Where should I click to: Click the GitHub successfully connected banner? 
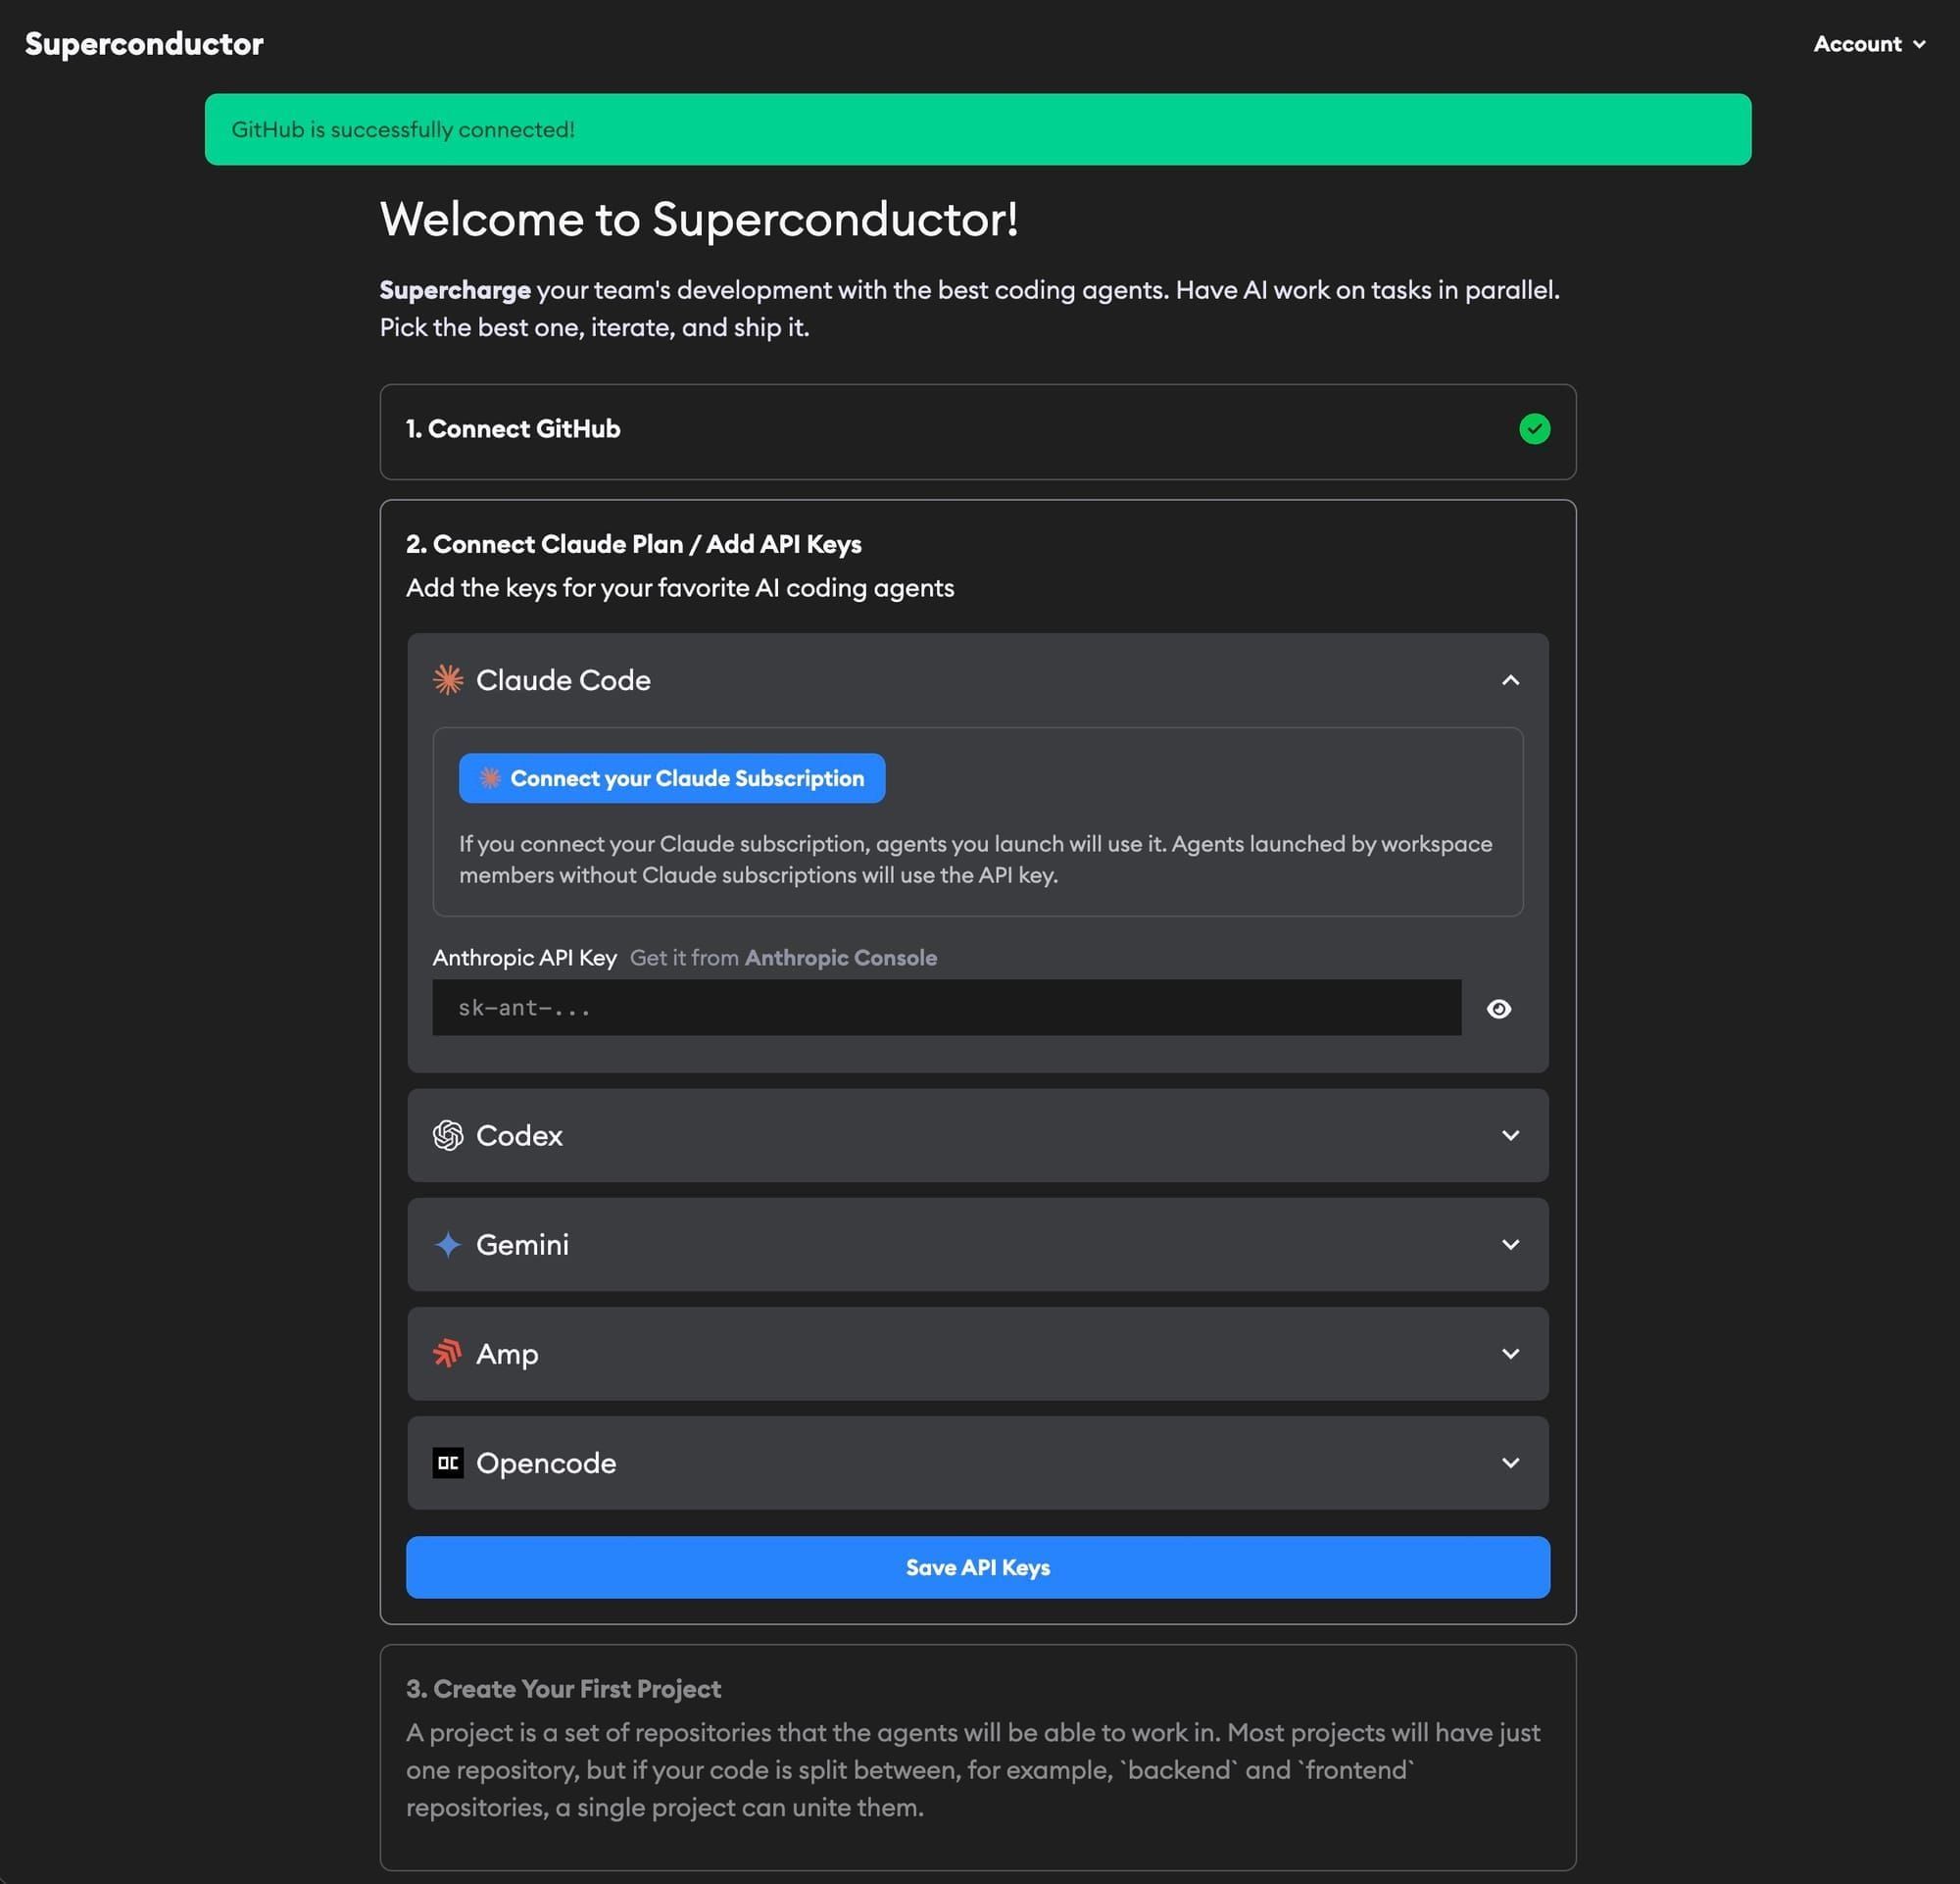pos(977,129)
